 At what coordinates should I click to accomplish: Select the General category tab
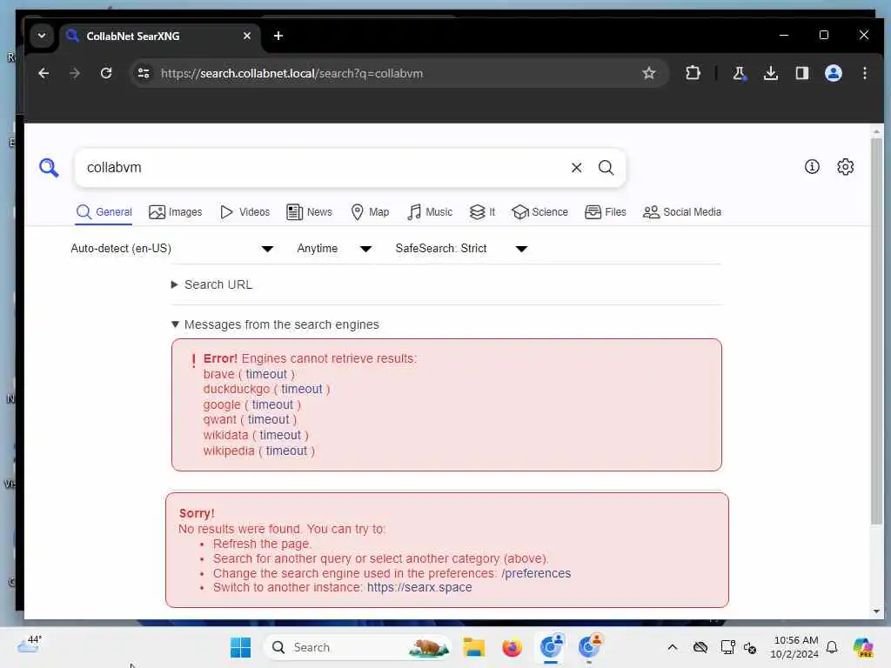pos(104,212)
